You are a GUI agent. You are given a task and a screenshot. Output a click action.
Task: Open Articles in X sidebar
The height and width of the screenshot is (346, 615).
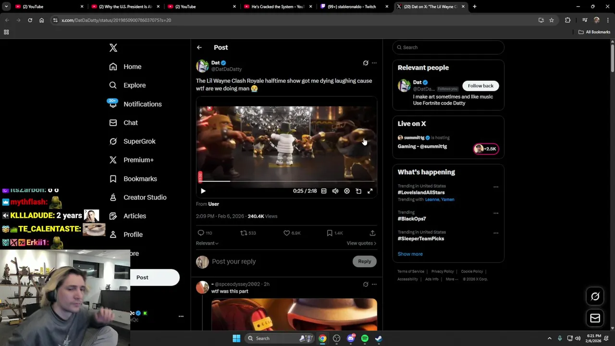(127, 216)
